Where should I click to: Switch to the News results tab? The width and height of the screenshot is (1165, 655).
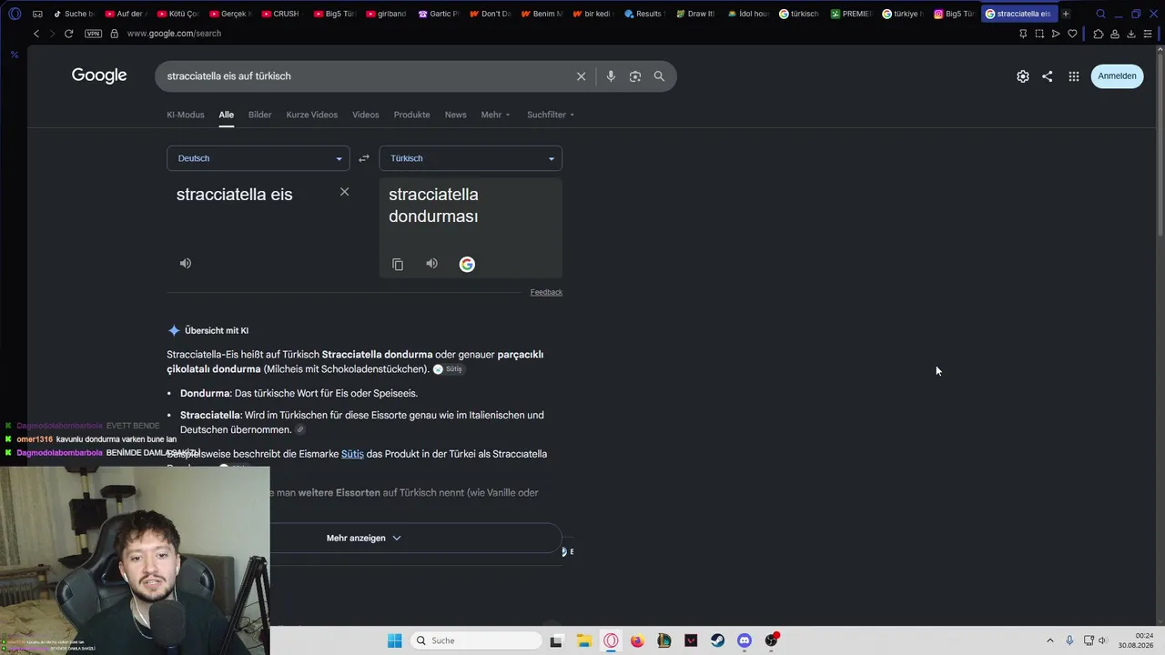point(456,115)
